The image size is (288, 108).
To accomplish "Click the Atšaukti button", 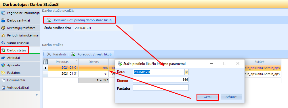I will coord(231,97).
